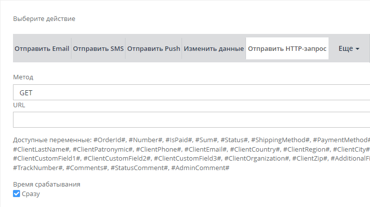Click the #ShippingMethod# variable
The width and height of the screenshot is (370, 207).
coord(281,140)
